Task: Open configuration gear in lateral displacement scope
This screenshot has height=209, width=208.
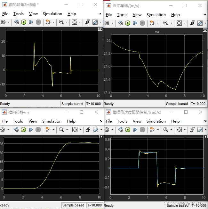Action: coord(3,130)
